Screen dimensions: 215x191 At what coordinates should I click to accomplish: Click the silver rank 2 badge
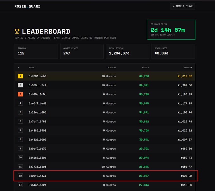20,85
